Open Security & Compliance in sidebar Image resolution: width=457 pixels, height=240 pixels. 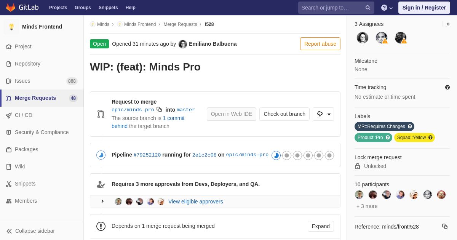42,132
